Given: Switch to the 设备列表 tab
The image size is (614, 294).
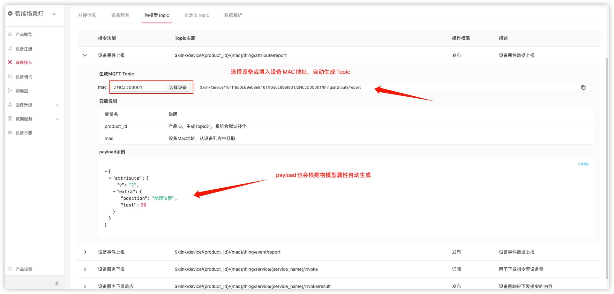Looking at the screenshot, I should [x=120, y=15].
